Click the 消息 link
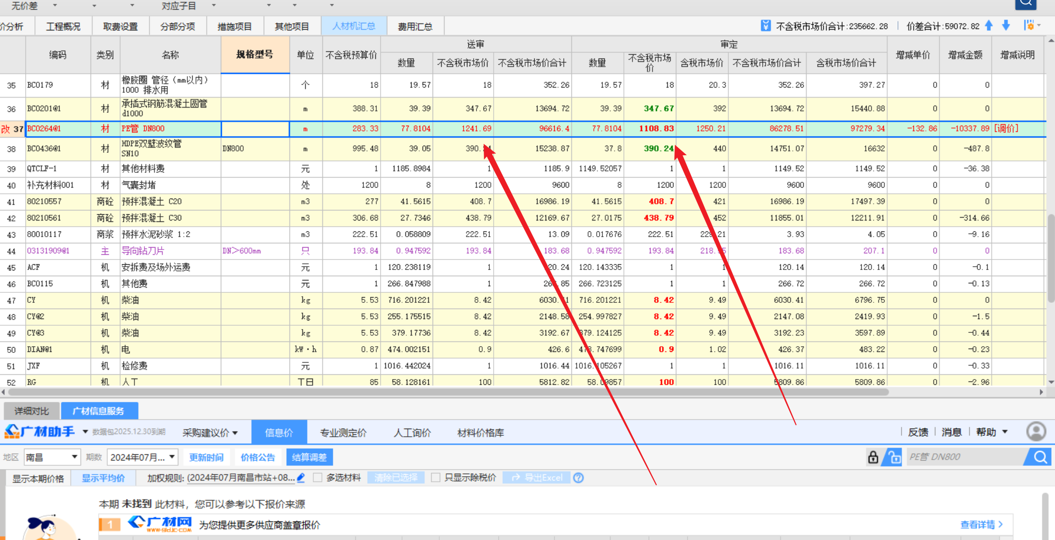1055x540 pixels. pyautogui.click(x=952, y=432)
